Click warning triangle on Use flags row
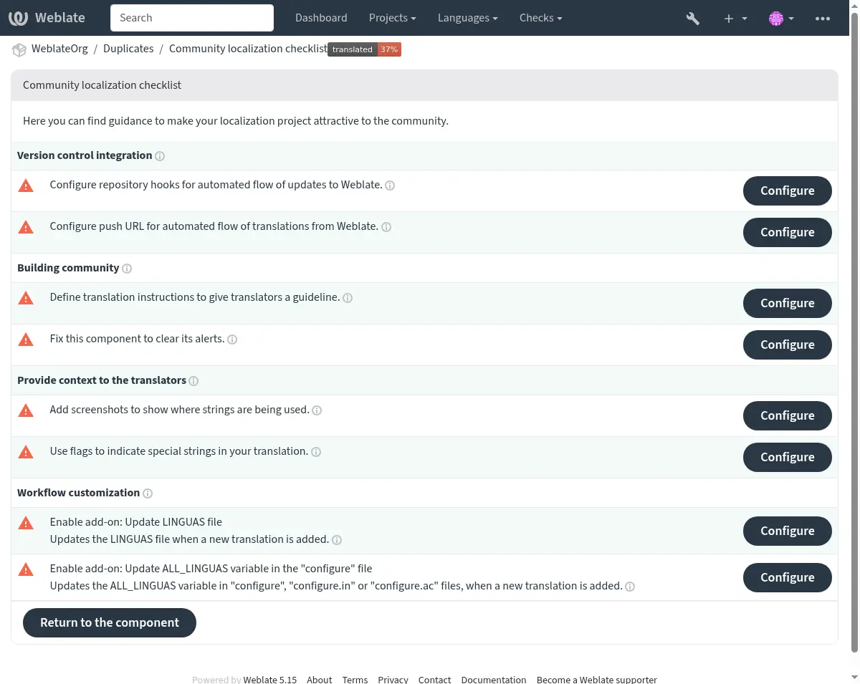Viewport: 860px width, 684px height. click(x=26, y=452)
